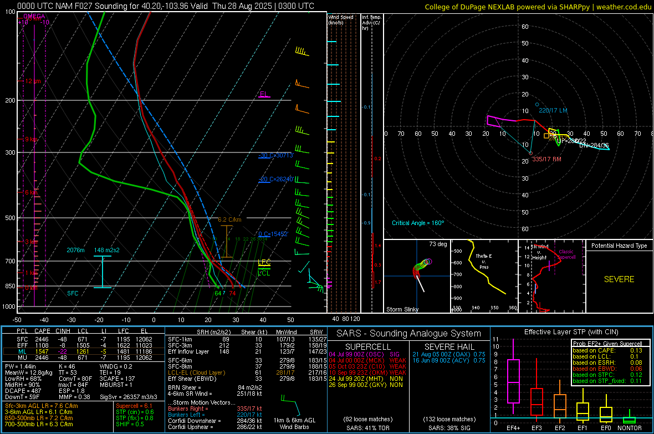Click the Critical Angle = 160° text

pos(418,223)
